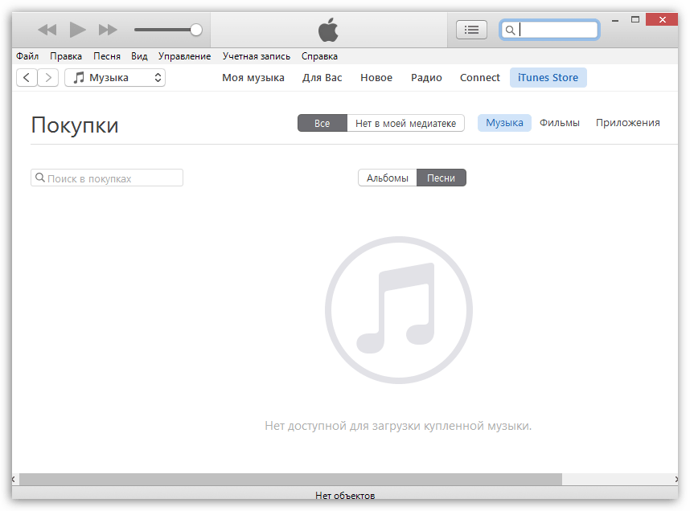Open the Песня menu
Viewport: 690px width, 511px height.
pos(106,56)
